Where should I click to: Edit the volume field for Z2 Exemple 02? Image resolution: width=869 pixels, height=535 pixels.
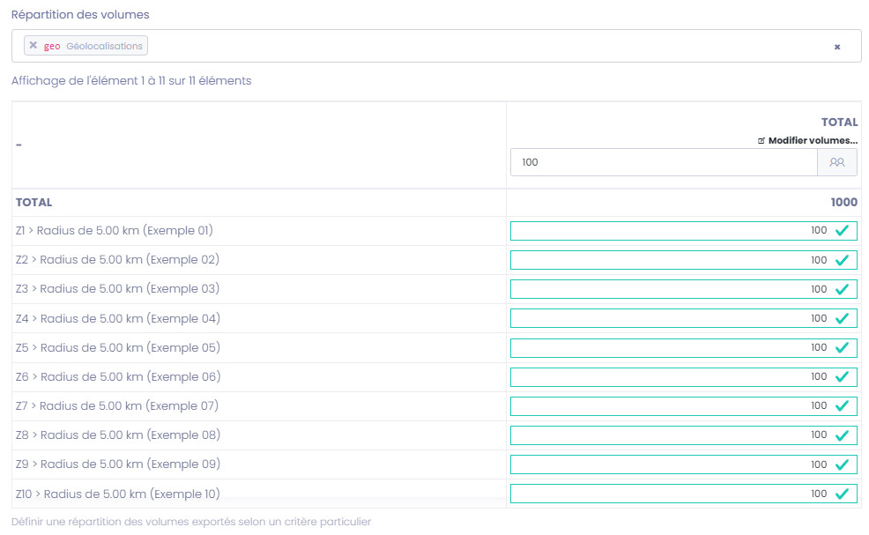661,260
